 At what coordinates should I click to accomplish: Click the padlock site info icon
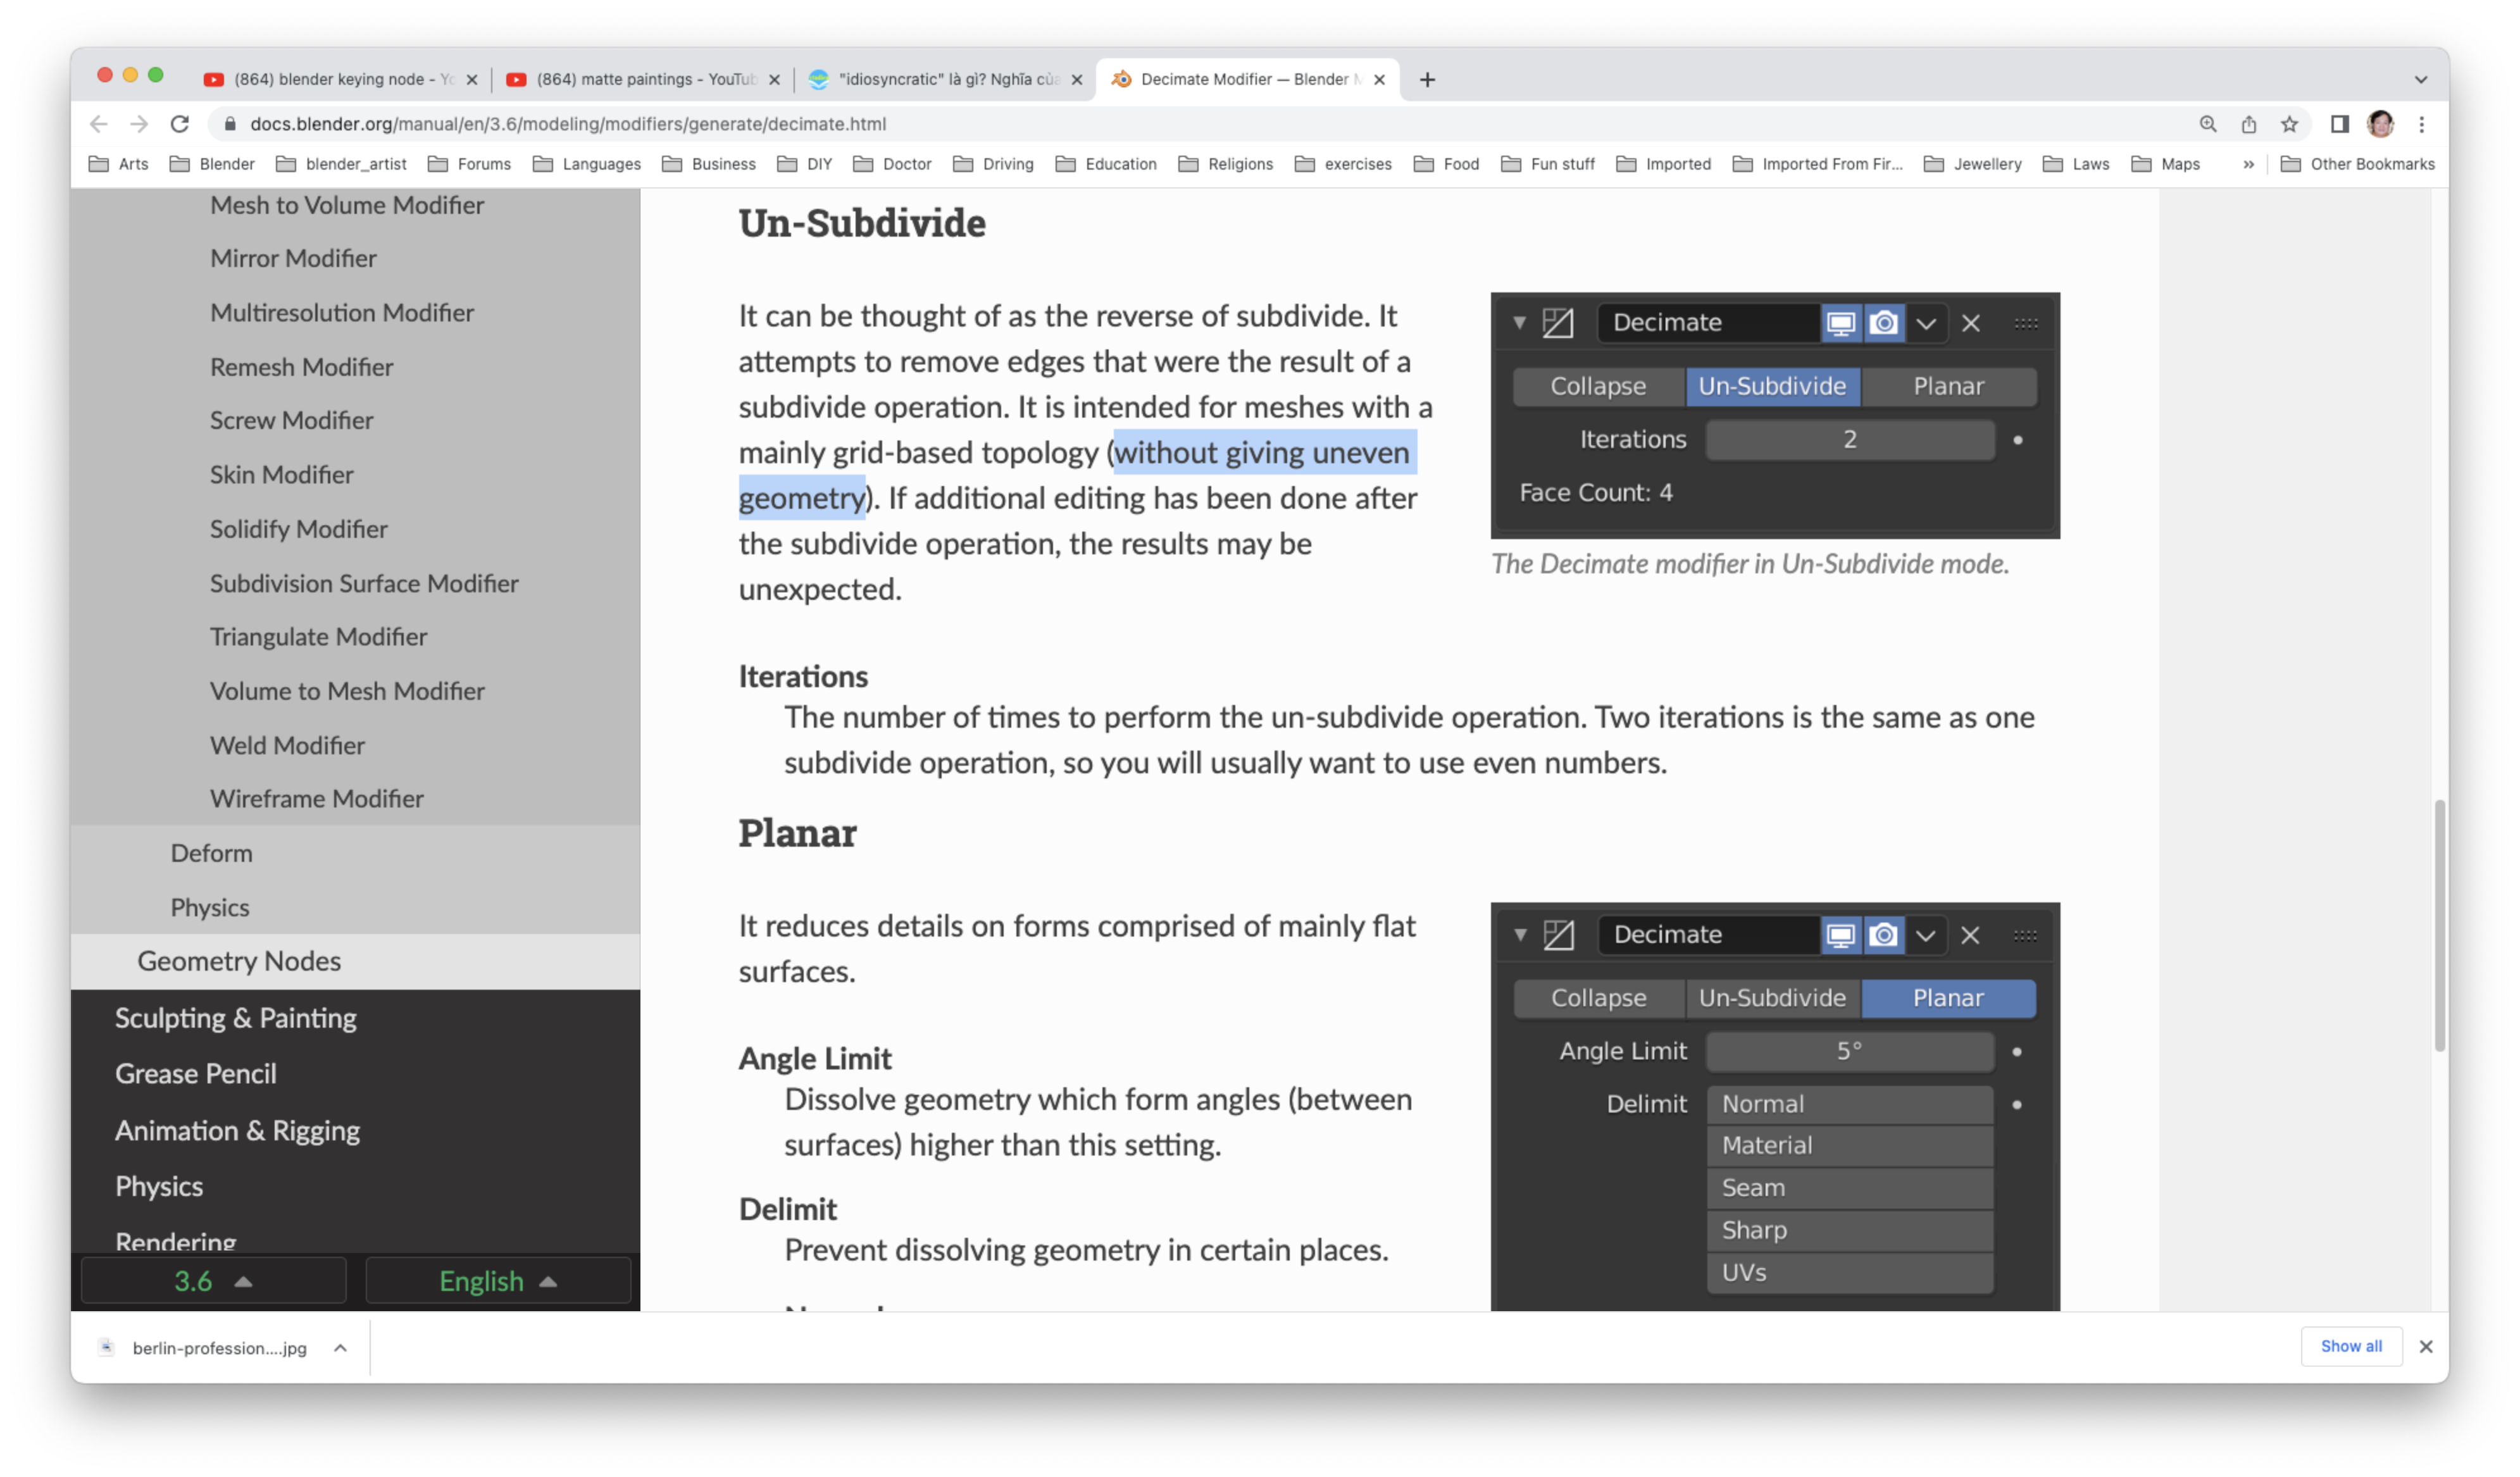click(230, 124)
